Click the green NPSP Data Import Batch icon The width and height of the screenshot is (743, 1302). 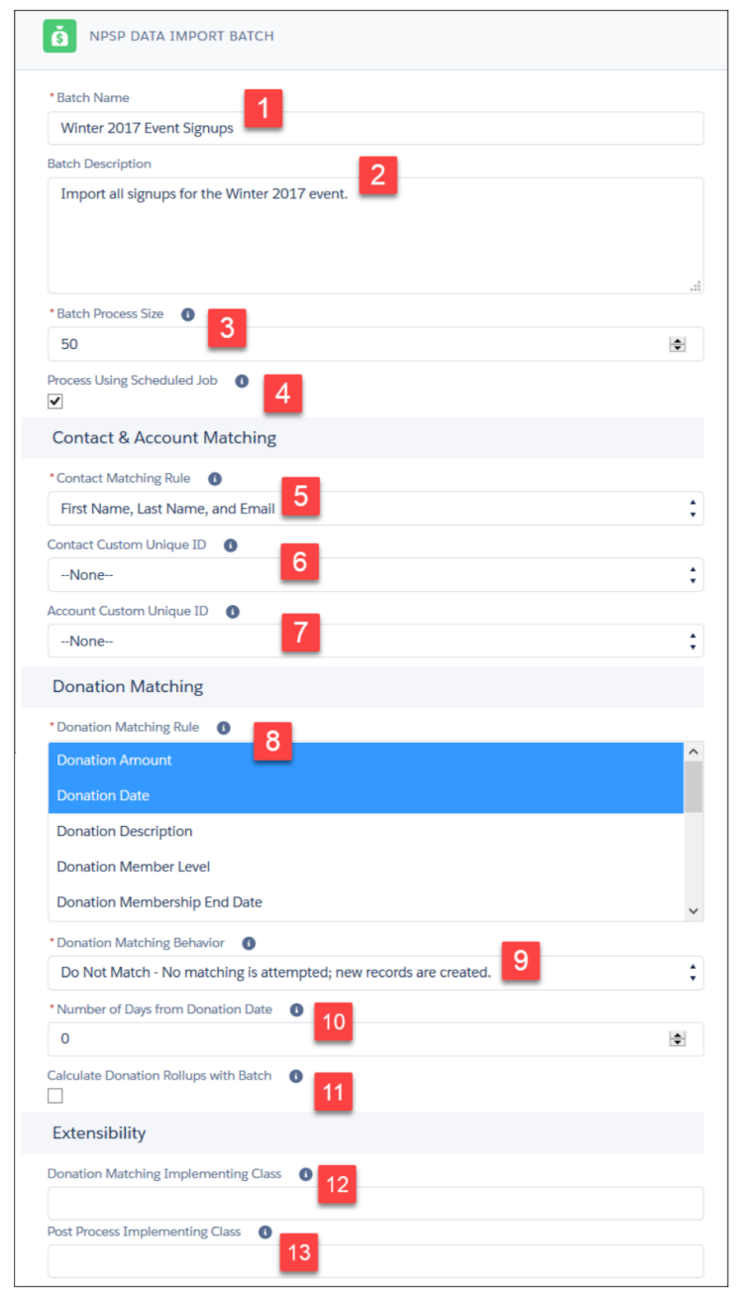(x=59, y=36)
